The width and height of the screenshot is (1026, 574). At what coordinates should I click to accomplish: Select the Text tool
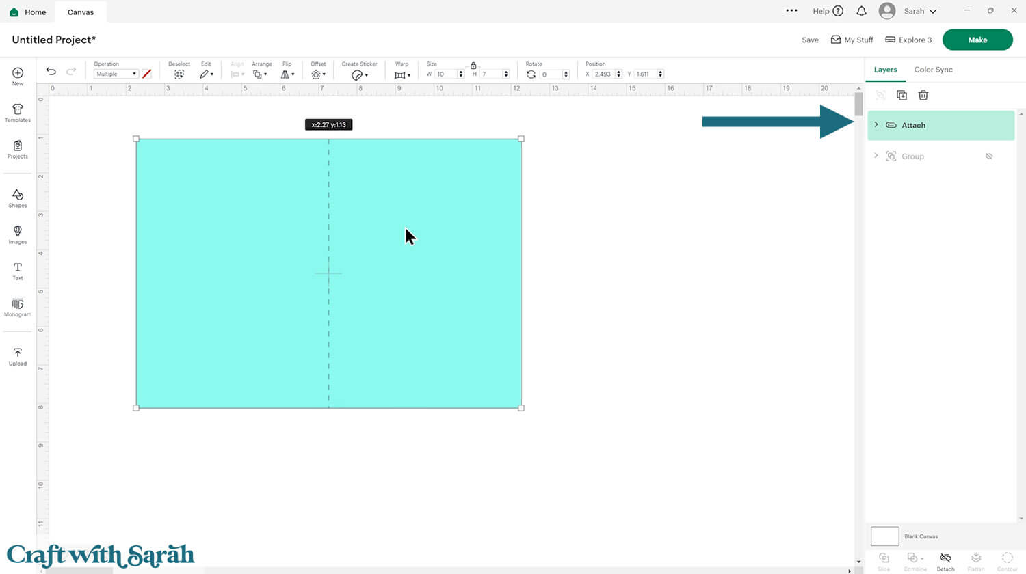click(18, 271)
